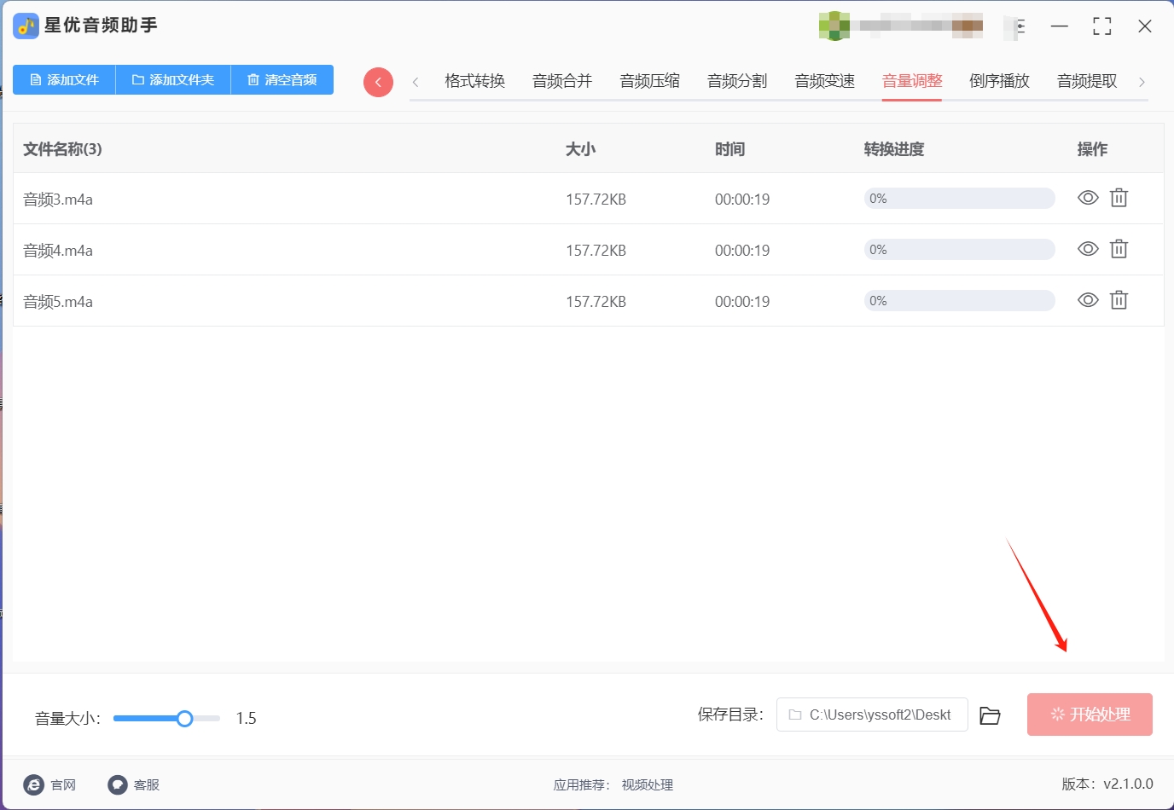Click the 添加文件 button
The image size is (1174, 810).
tap(64, 79)
